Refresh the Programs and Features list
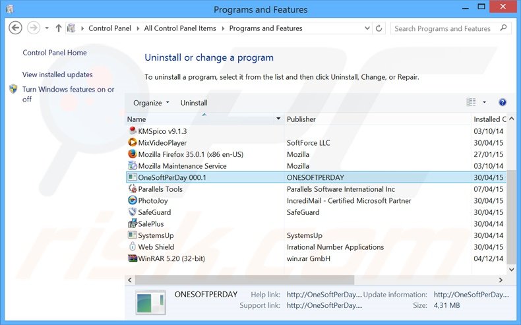The height and width of the screenshot is (325, 521). coord(379,28)
